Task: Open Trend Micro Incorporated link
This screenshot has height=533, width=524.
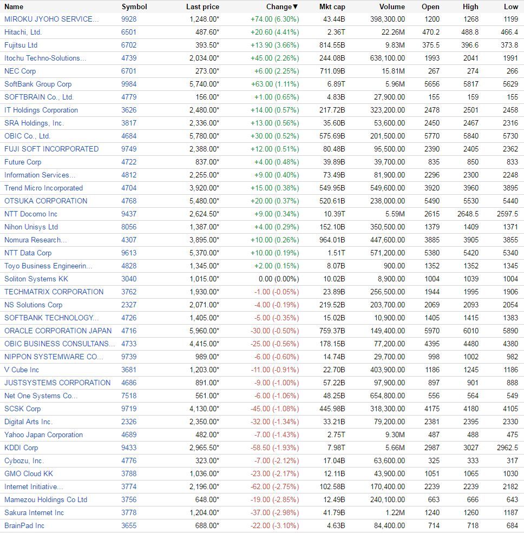Action: tap(43, 188)
